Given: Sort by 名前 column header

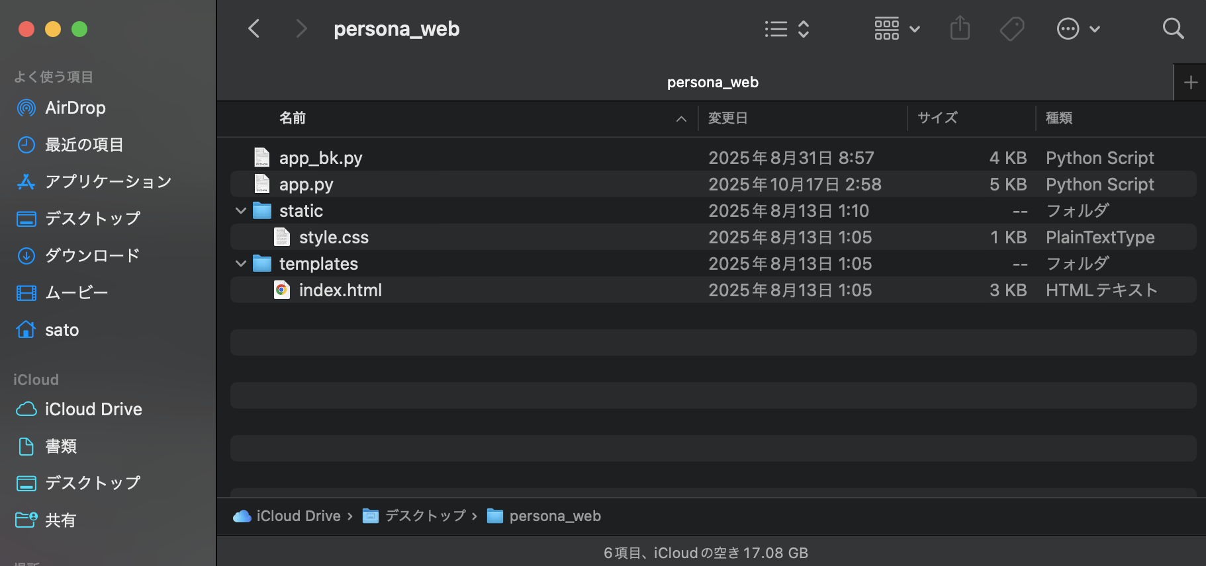Looking at the screenshot, I should (x=293, y=118).
